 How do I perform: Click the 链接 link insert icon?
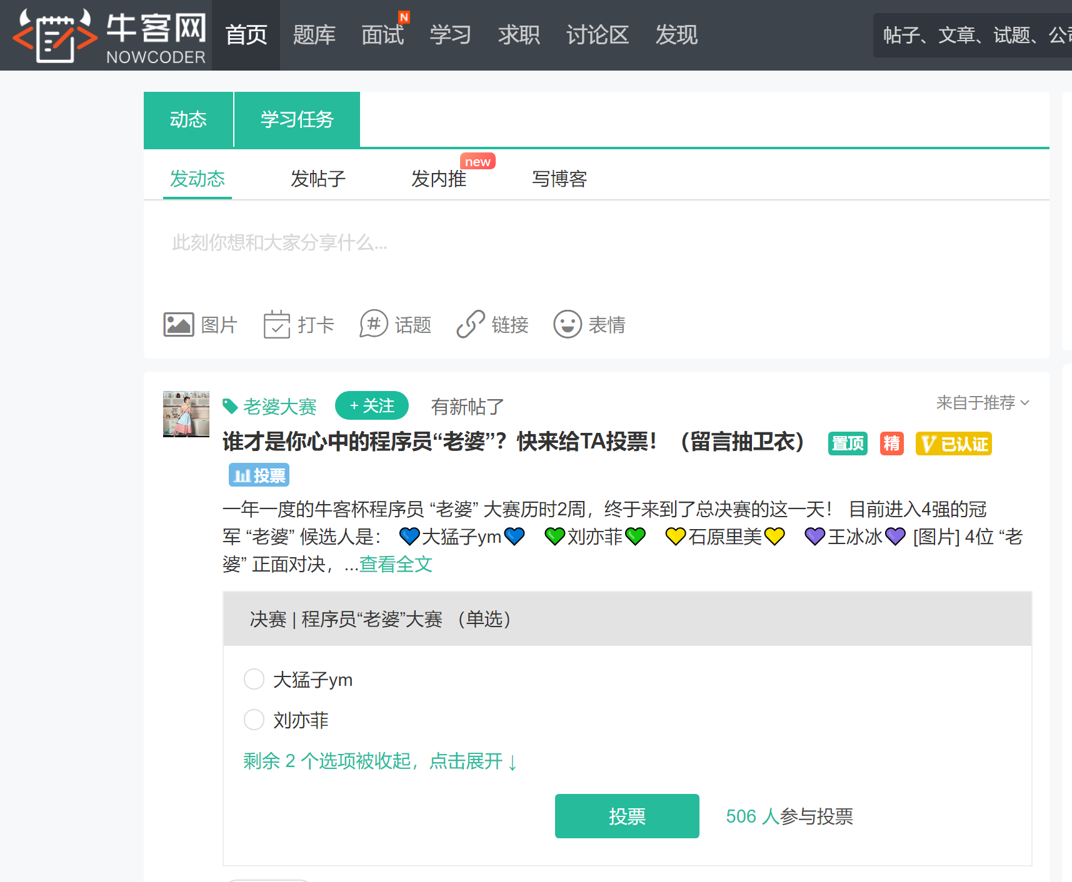(x=469, y=324)
